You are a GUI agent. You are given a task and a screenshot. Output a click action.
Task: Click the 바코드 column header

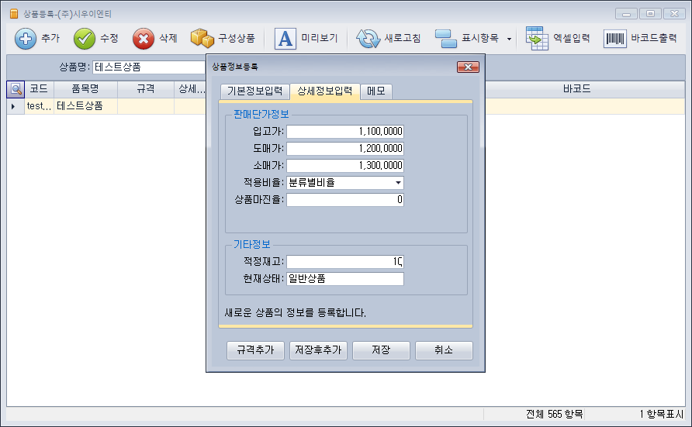tap(576, 89)
